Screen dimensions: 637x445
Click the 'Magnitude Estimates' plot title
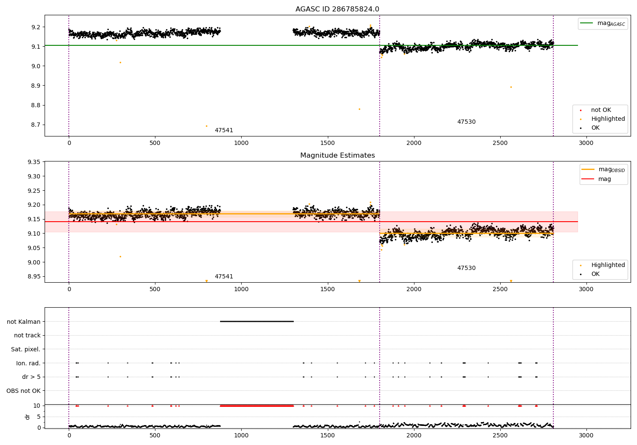point(337,156)
